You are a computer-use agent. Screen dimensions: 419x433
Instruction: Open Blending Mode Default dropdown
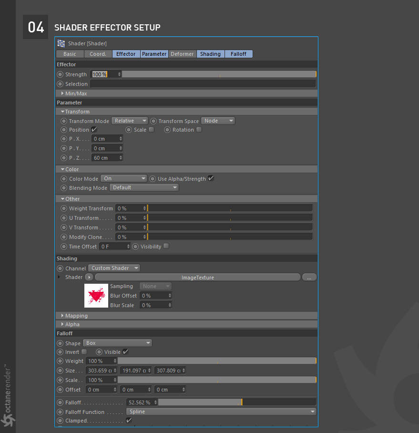144,187
